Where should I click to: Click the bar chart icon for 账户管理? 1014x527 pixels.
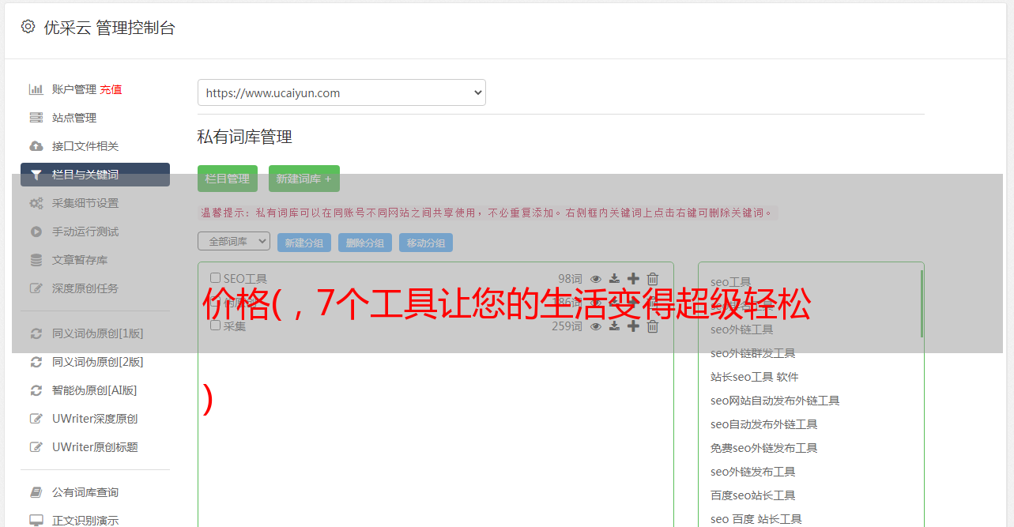click(36, 89)
